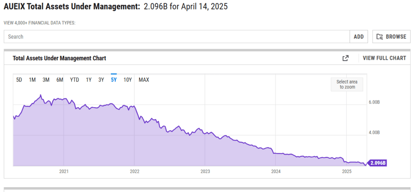Select the 1M time range
This screenshot has width=413, height=192.
(32, 80)
